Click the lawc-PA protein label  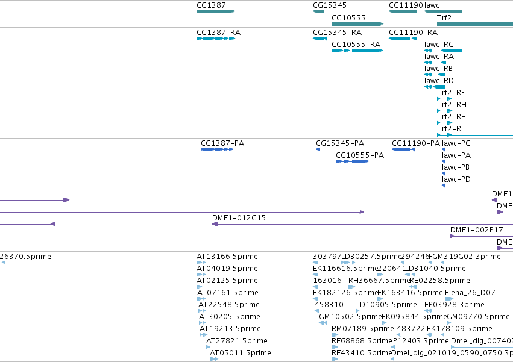456,155
